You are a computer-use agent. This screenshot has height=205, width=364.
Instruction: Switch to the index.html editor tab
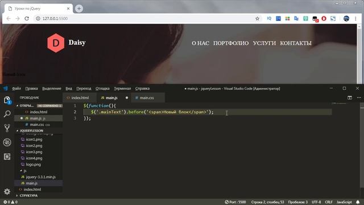(80, 98)
